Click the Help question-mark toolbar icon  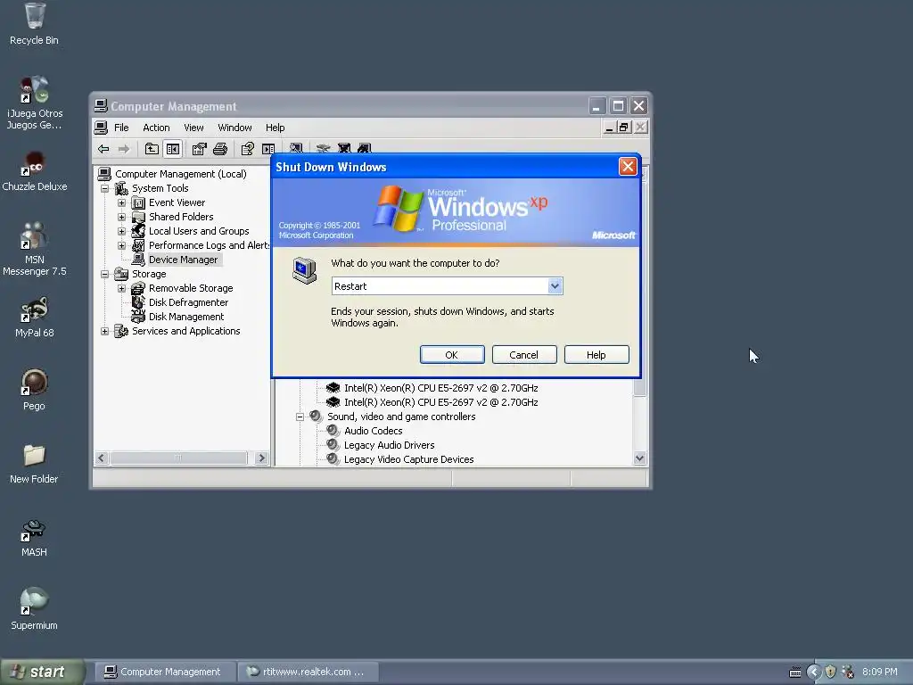248,149
